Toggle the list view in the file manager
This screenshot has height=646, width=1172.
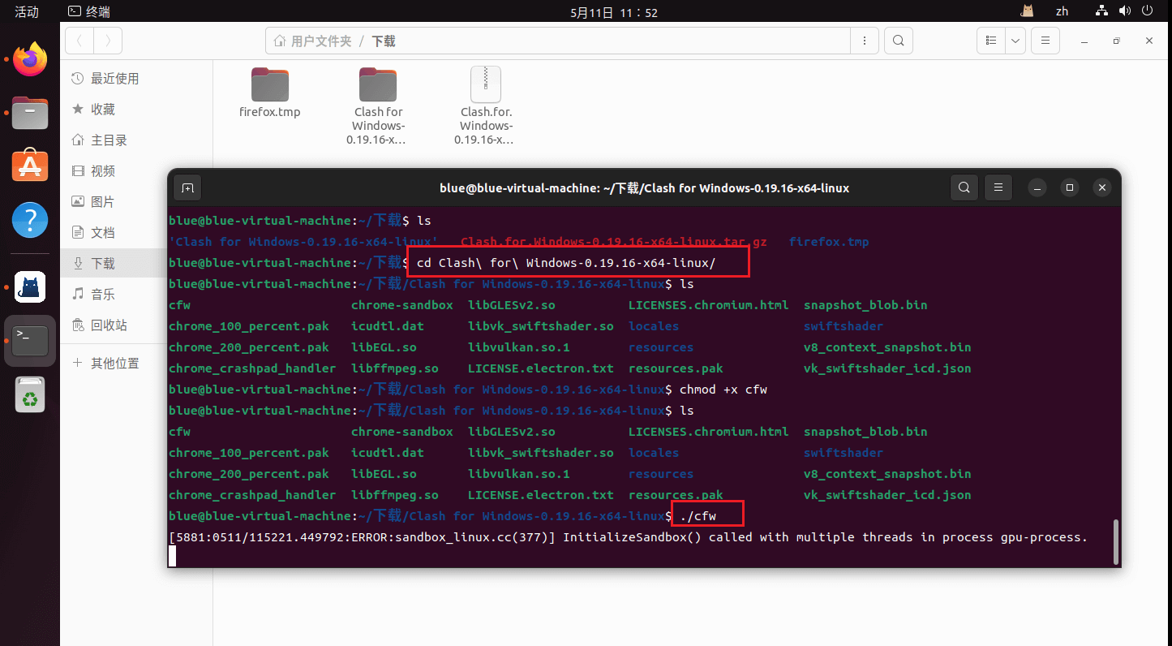[x=991, y=41]
